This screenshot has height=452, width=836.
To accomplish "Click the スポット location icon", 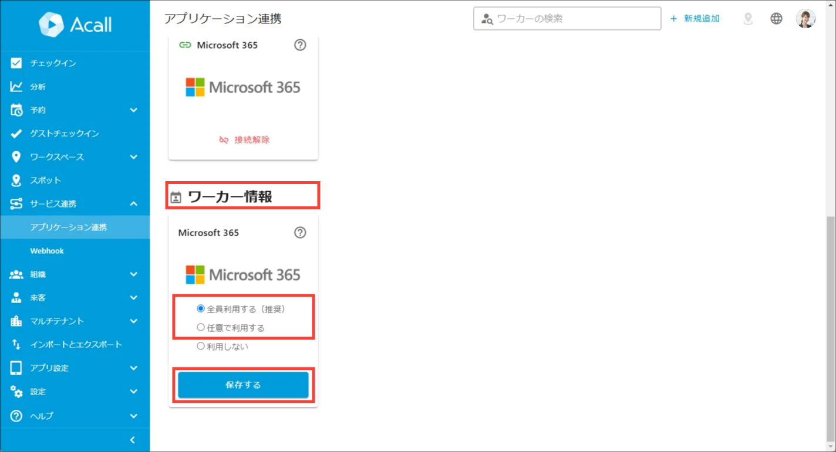I will (x=16, y=180).
